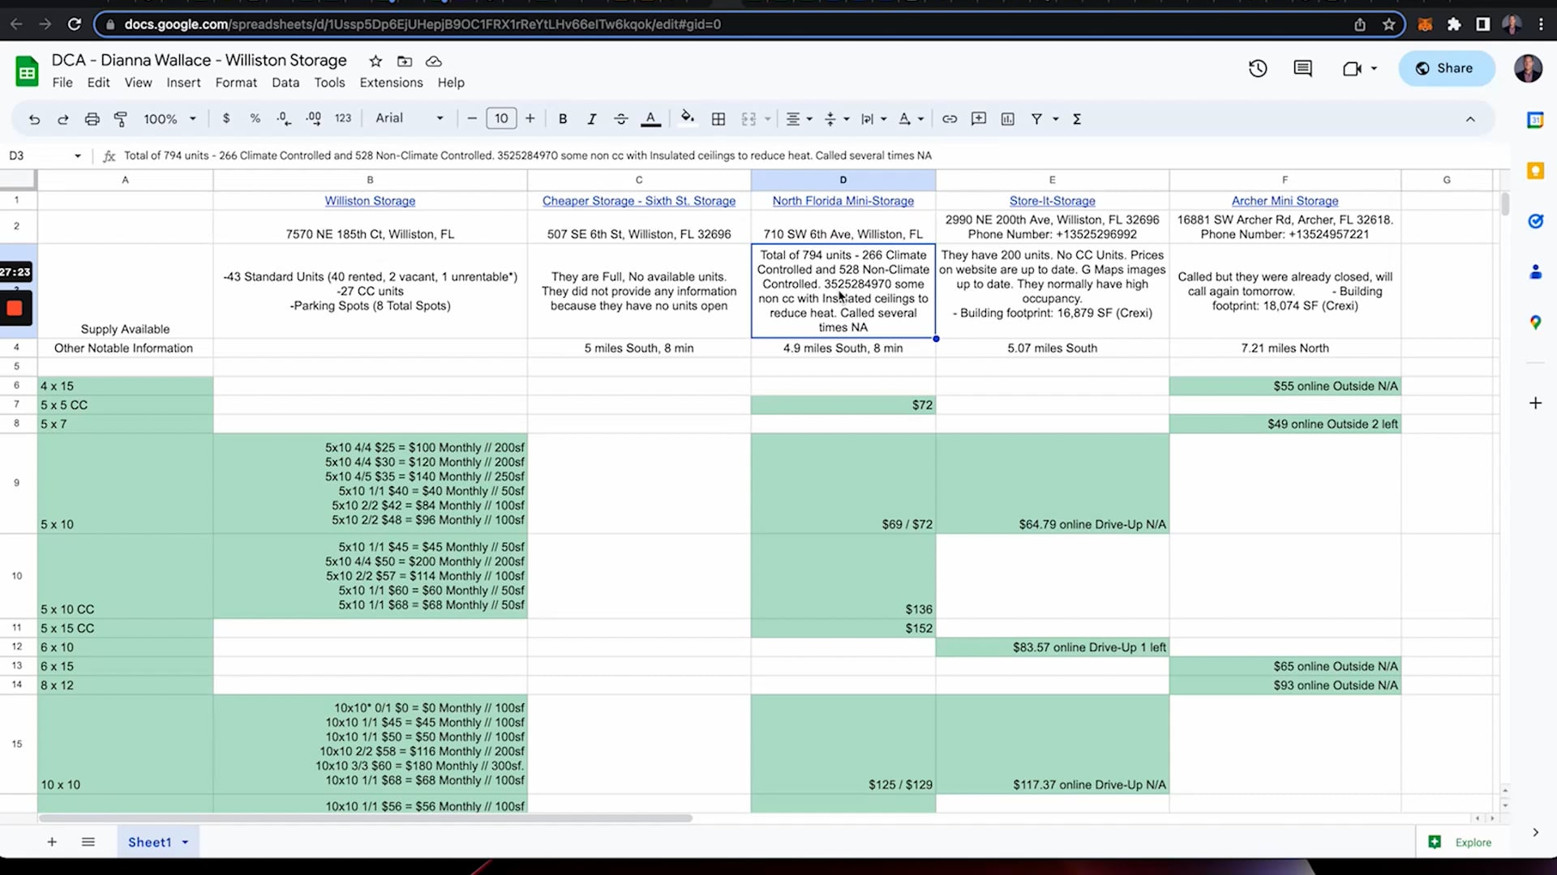Click the Merge cells icon

click(748, 118)
